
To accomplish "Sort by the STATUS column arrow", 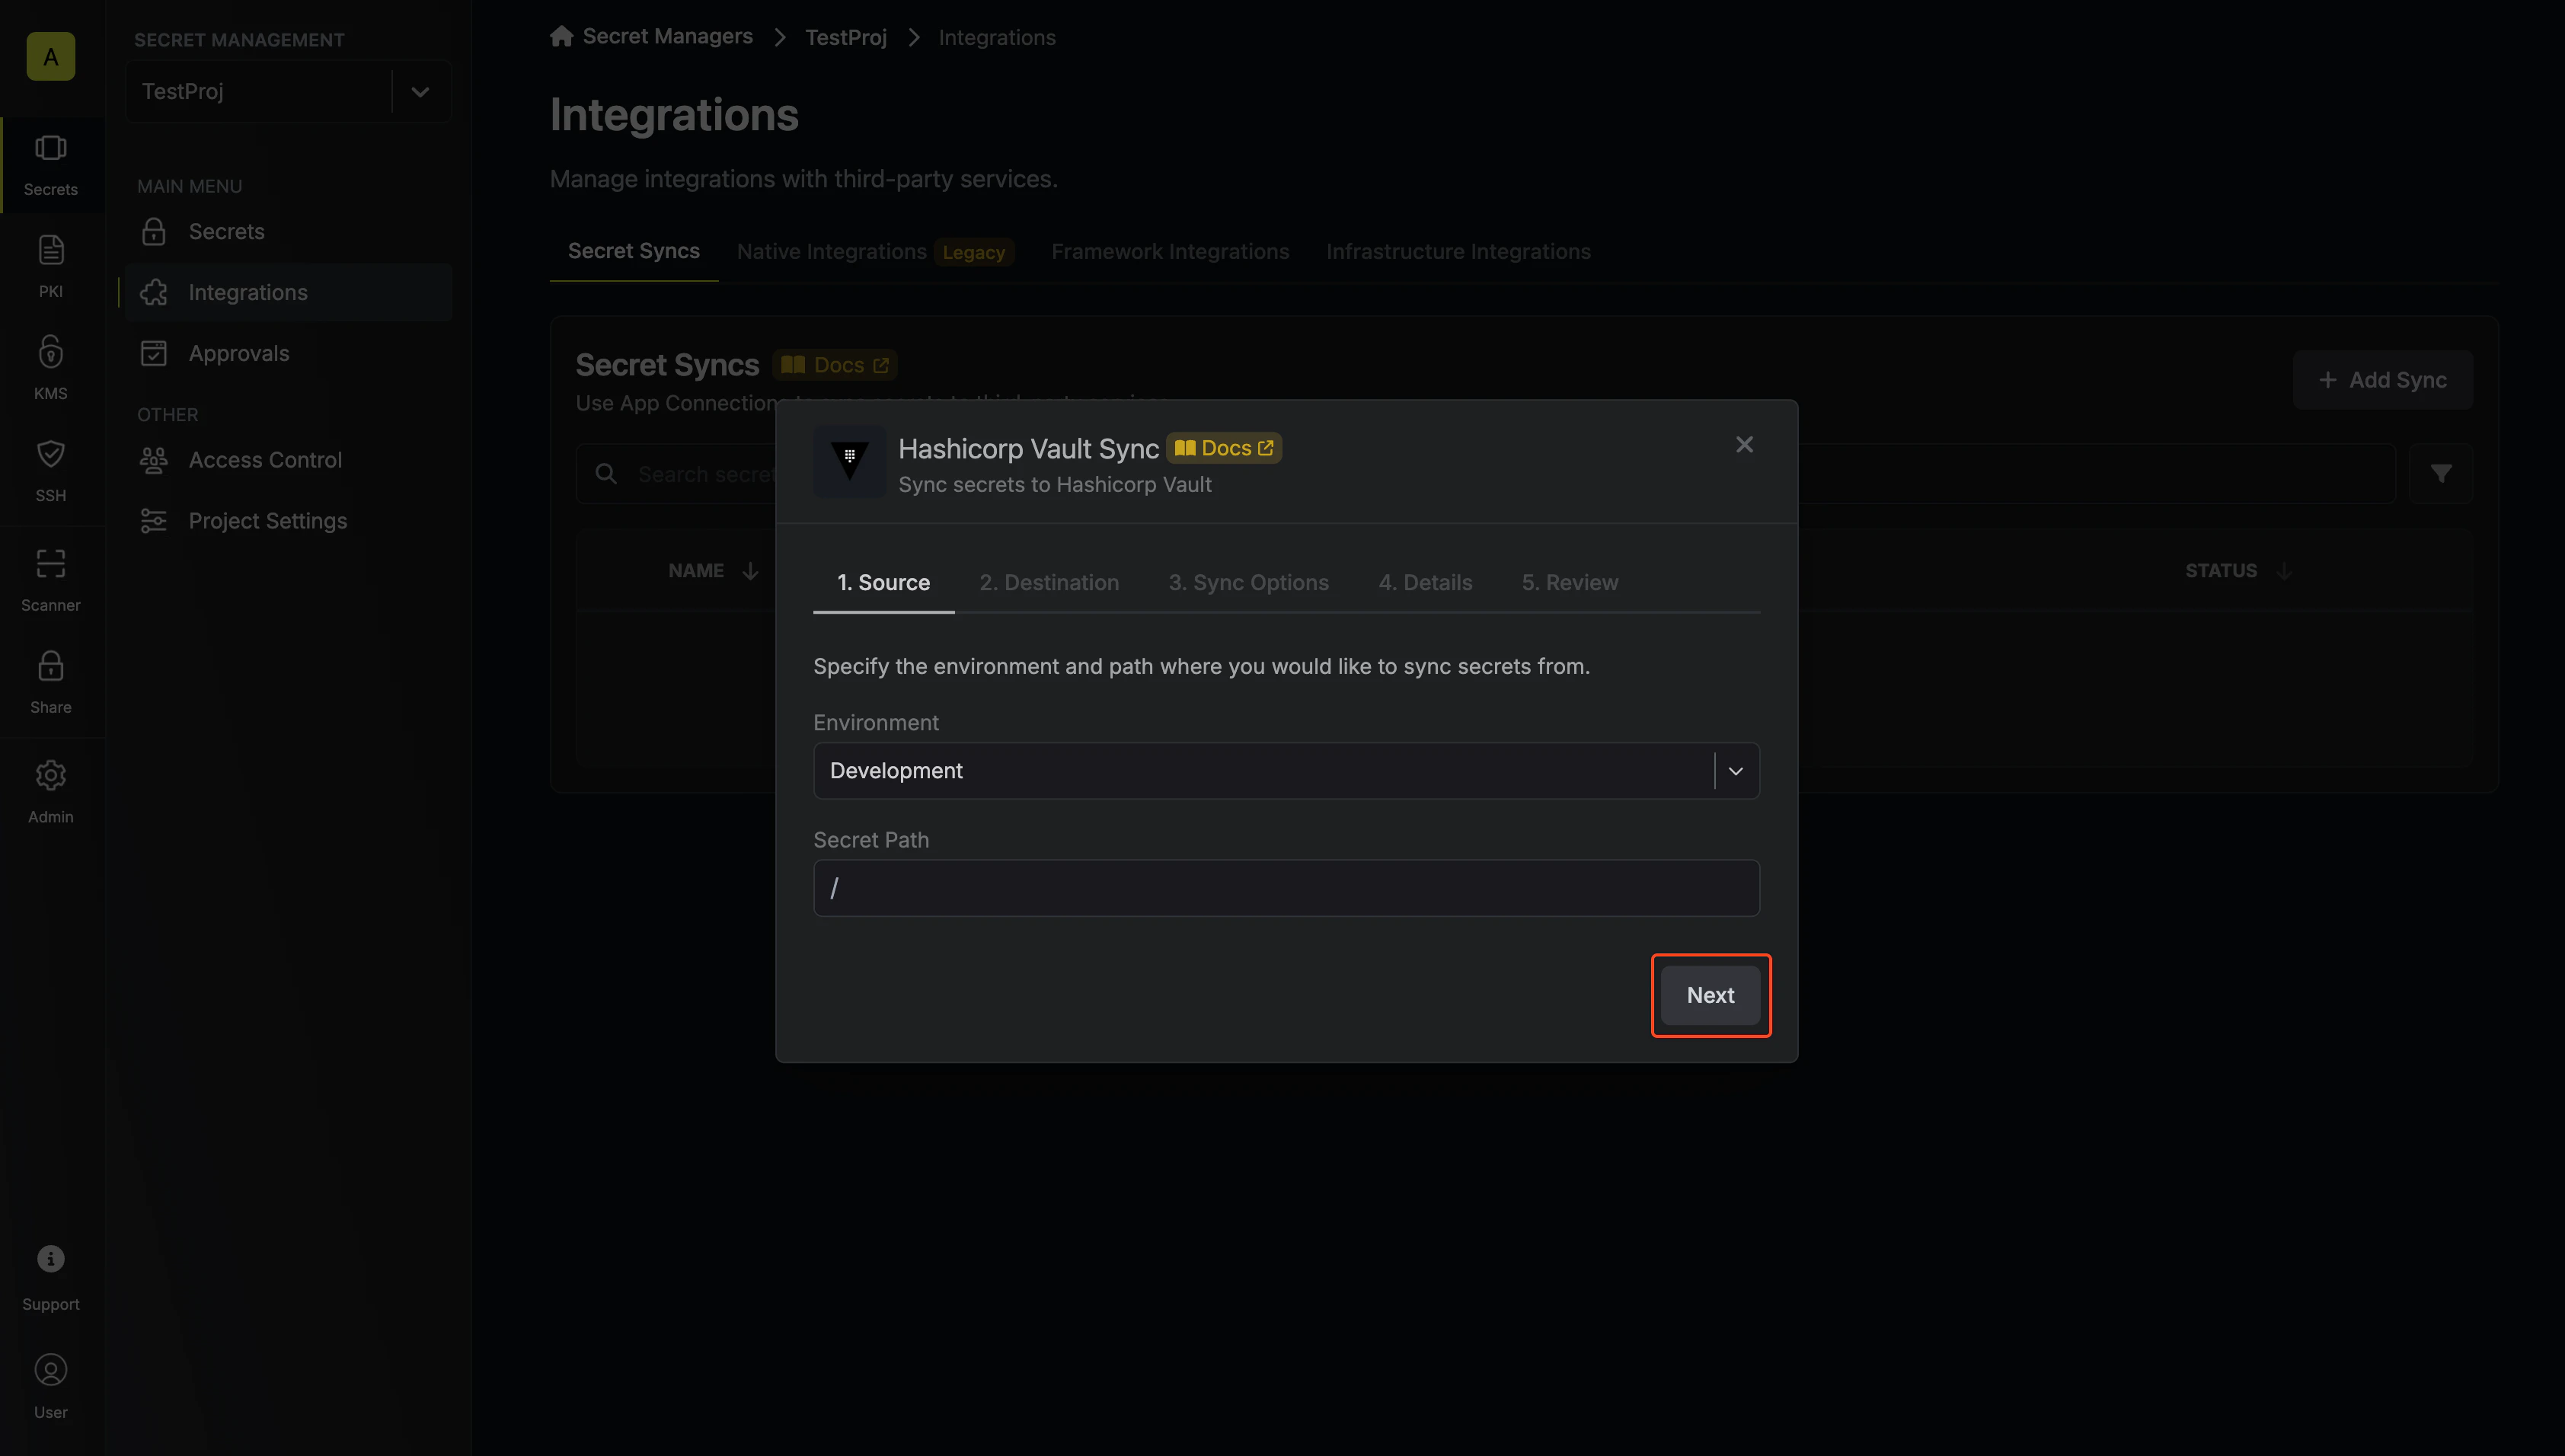I will pyautogui.click(x=2284, y=571).
